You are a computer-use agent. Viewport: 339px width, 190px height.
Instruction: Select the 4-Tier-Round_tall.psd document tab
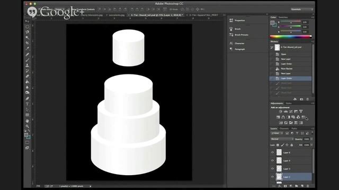point(157,15)
